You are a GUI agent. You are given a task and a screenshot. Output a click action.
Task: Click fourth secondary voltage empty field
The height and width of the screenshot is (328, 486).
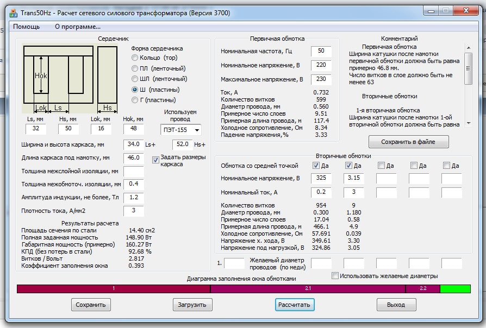[x=419, y=179]
